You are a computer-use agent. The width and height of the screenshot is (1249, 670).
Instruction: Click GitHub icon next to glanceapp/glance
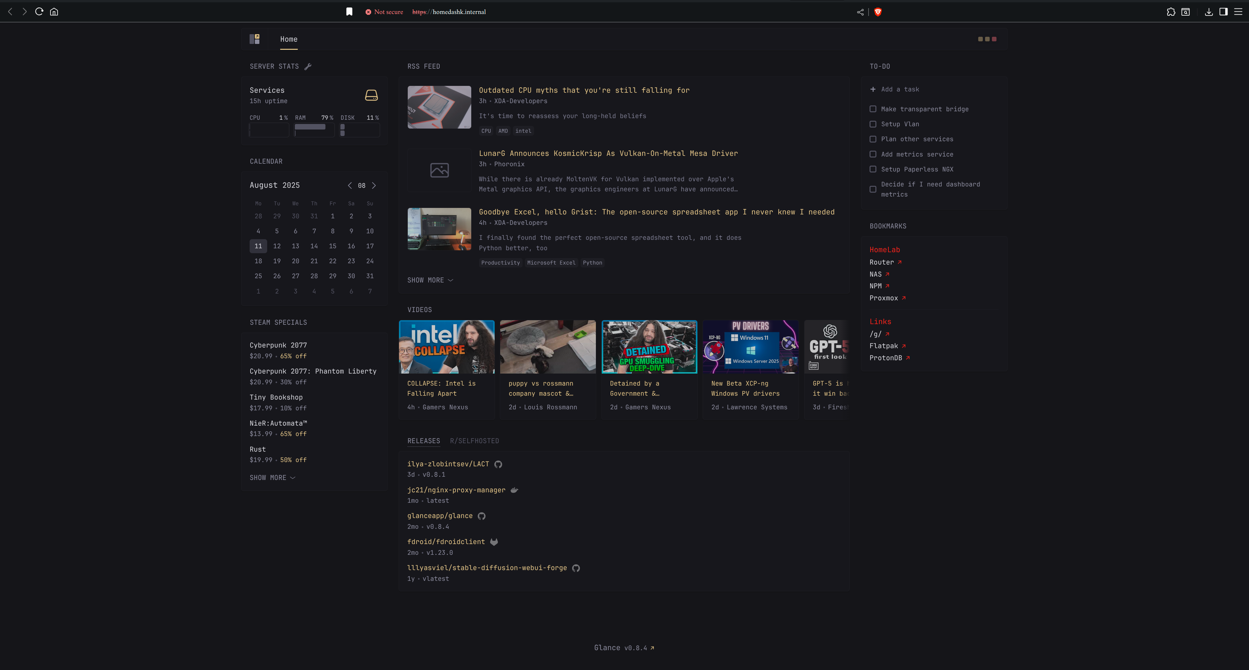click(481, 516)
